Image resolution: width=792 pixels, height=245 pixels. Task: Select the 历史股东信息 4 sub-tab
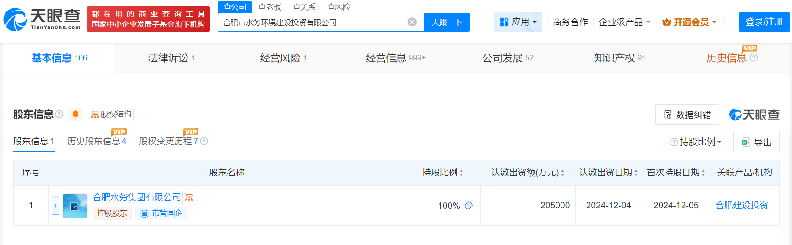coord(97,141)
